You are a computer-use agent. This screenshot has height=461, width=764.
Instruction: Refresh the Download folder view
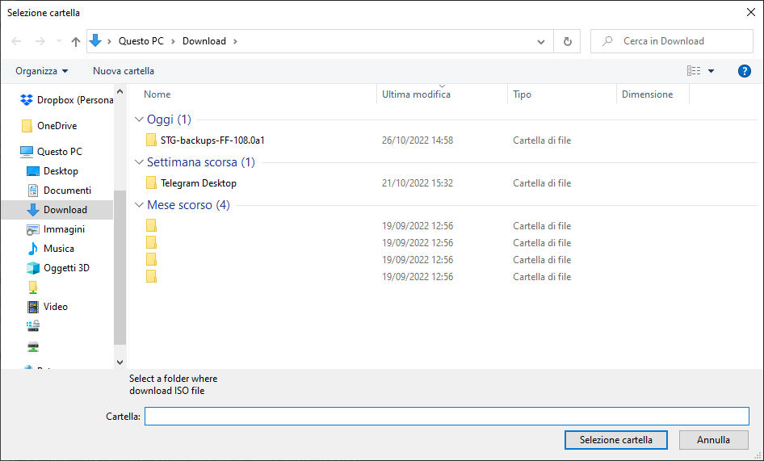click(x=567, y=41)
